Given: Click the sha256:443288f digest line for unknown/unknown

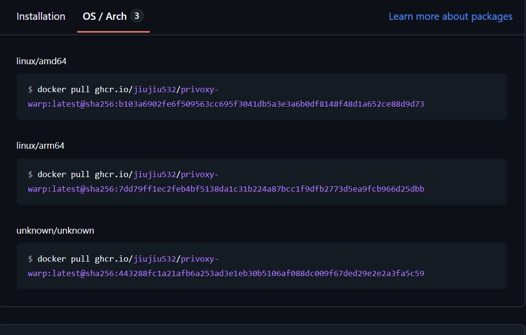Looking at the screenshot, I should click(226, 274).
